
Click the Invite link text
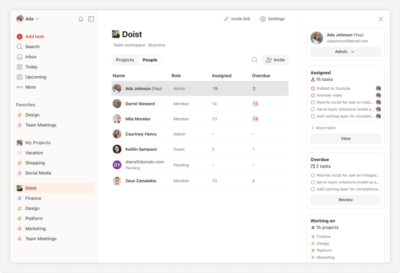(240, 19)
